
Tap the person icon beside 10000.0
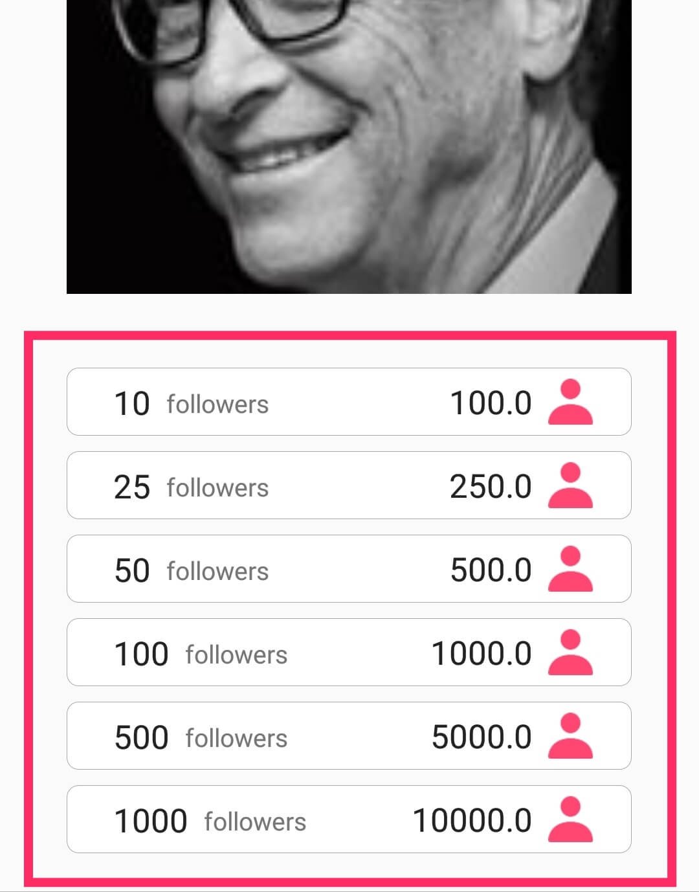pyautogui.click(x=570, y=820)
